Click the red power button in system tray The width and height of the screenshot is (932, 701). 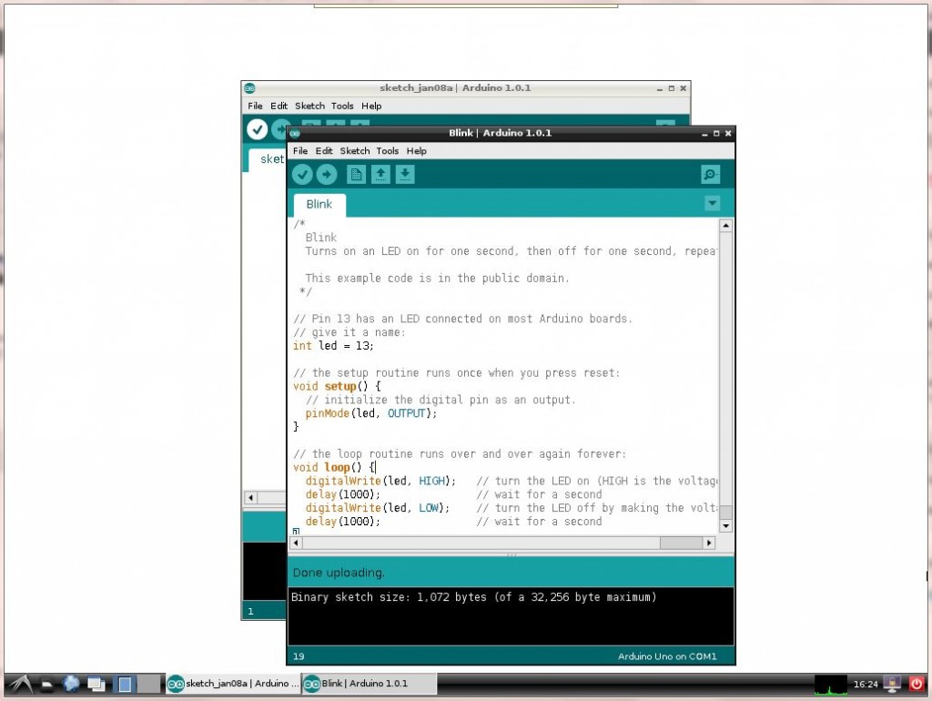[x=916, y=684]
